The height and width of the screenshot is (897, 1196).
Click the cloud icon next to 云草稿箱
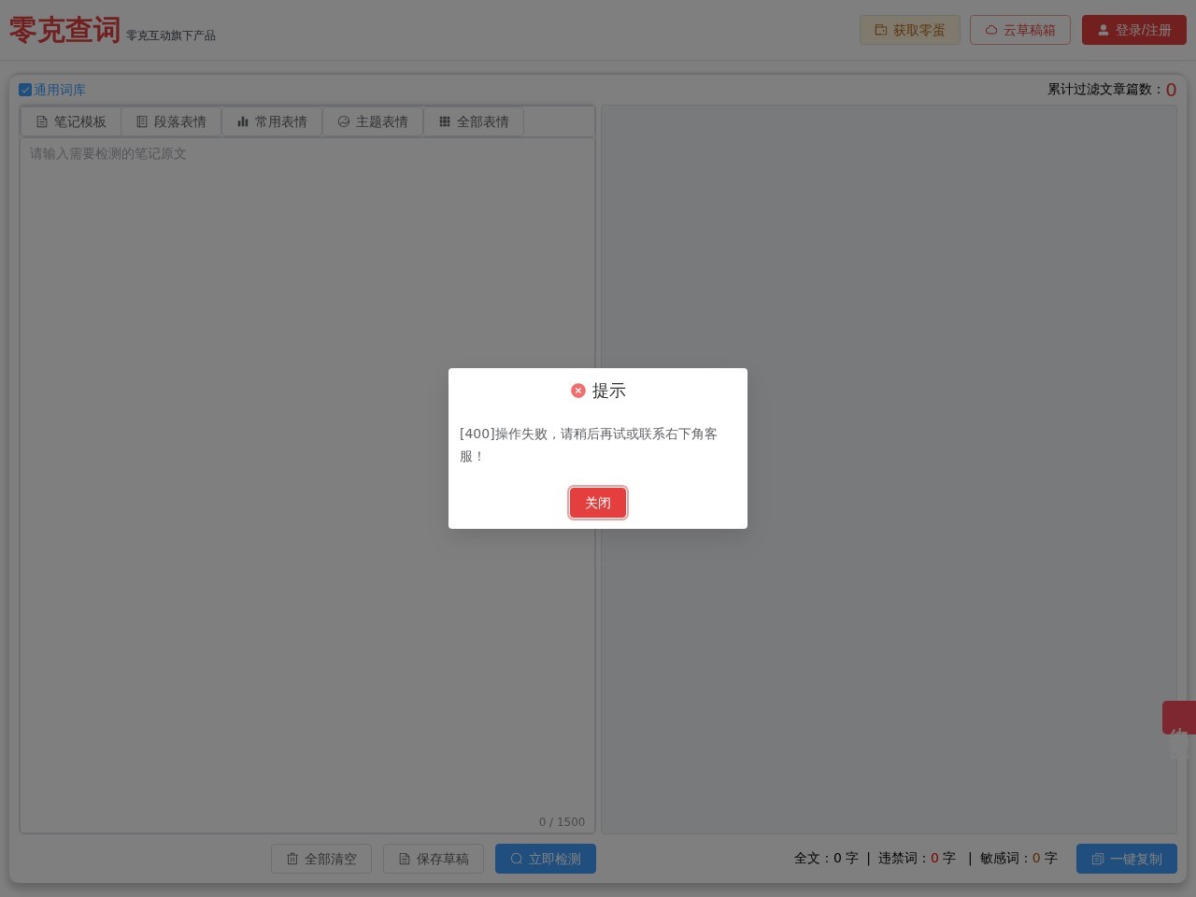click(x=992, y=30)
